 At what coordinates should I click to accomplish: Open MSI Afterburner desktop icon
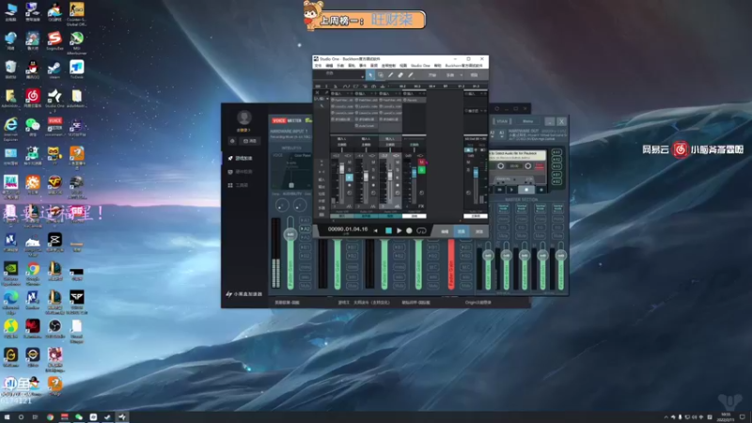(x=77, y=42)
